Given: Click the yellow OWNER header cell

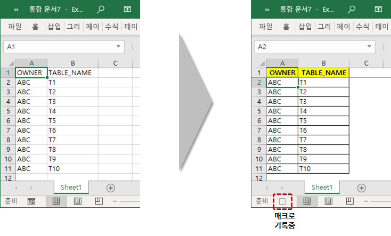Looking at the screenshot, I should [x=282, y=72].
